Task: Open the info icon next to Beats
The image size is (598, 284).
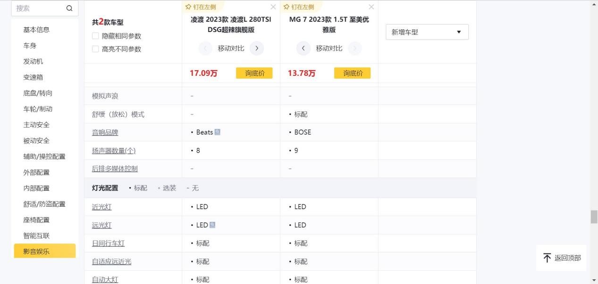Action: click(x=217, y=132)
